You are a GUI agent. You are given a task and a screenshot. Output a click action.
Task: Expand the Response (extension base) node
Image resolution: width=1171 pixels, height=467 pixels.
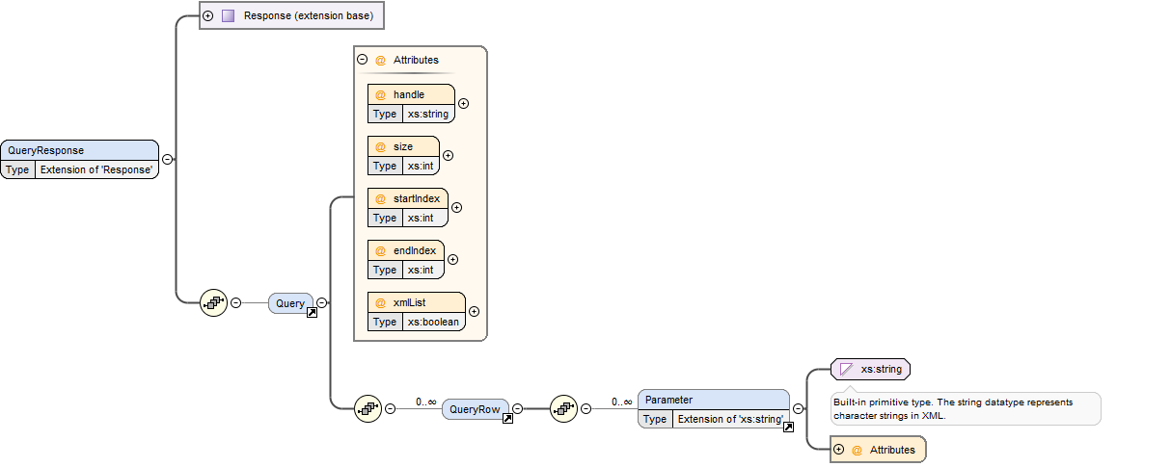tap(208, 15)
